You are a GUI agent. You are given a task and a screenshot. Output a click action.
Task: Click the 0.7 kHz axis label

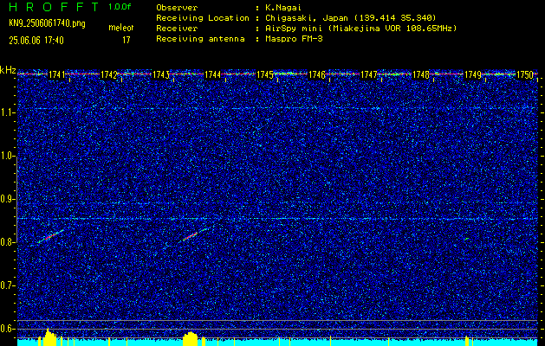(7, 285)
